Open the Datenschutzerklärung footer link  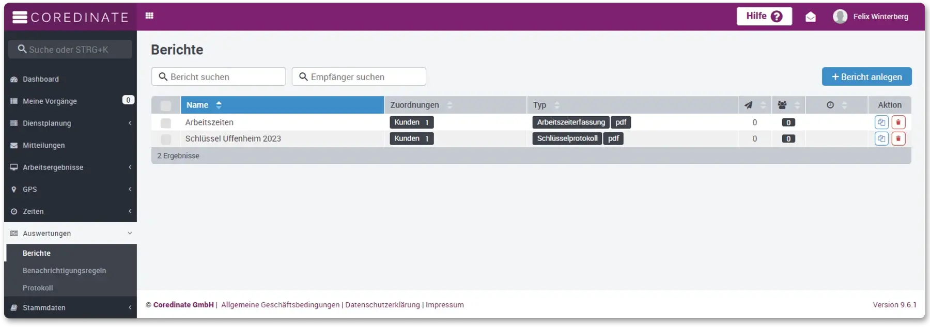click(382, 305)
